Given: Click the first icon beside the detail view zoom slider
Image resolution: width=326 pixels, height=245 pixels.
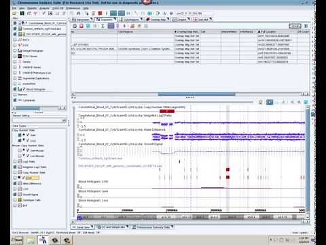Looking at the screenshot, I should click(260, 102).
